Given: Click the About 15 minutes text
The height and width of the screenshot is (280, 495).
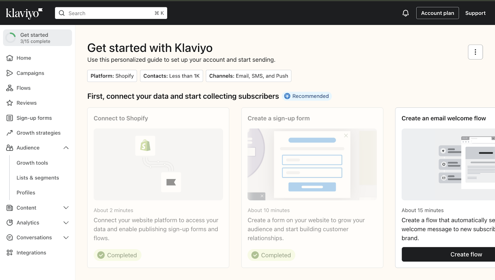Looking at the screenshot, I should coord(423,210).
